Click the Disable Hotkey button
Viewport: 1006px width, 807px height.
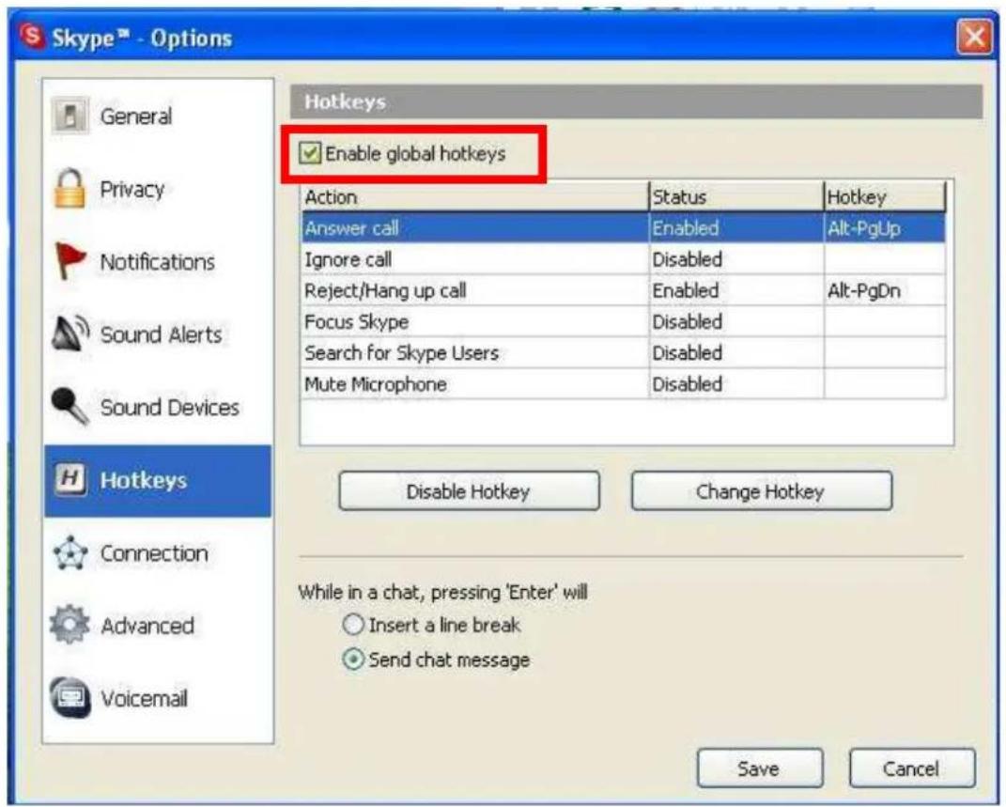pyautogui.click(x=469, y=491)
